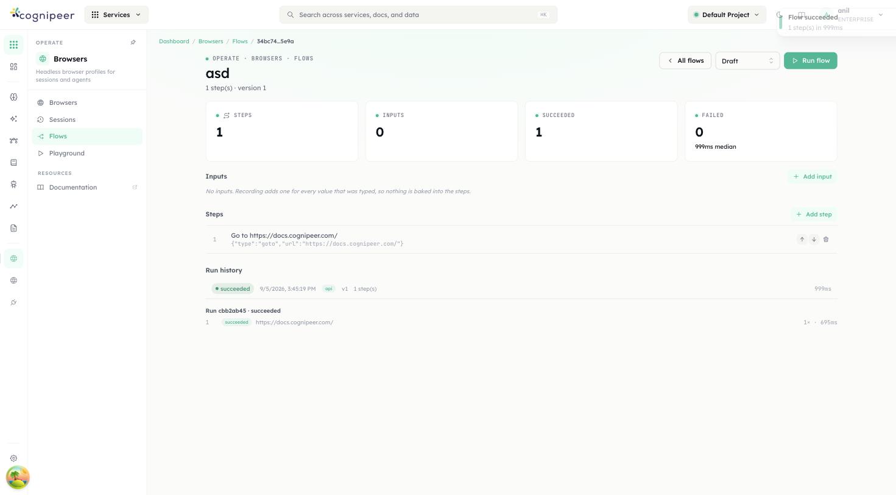Follow the Dashboard breadcrumb link
Screen dimensions: 896x495
[174, 41]
